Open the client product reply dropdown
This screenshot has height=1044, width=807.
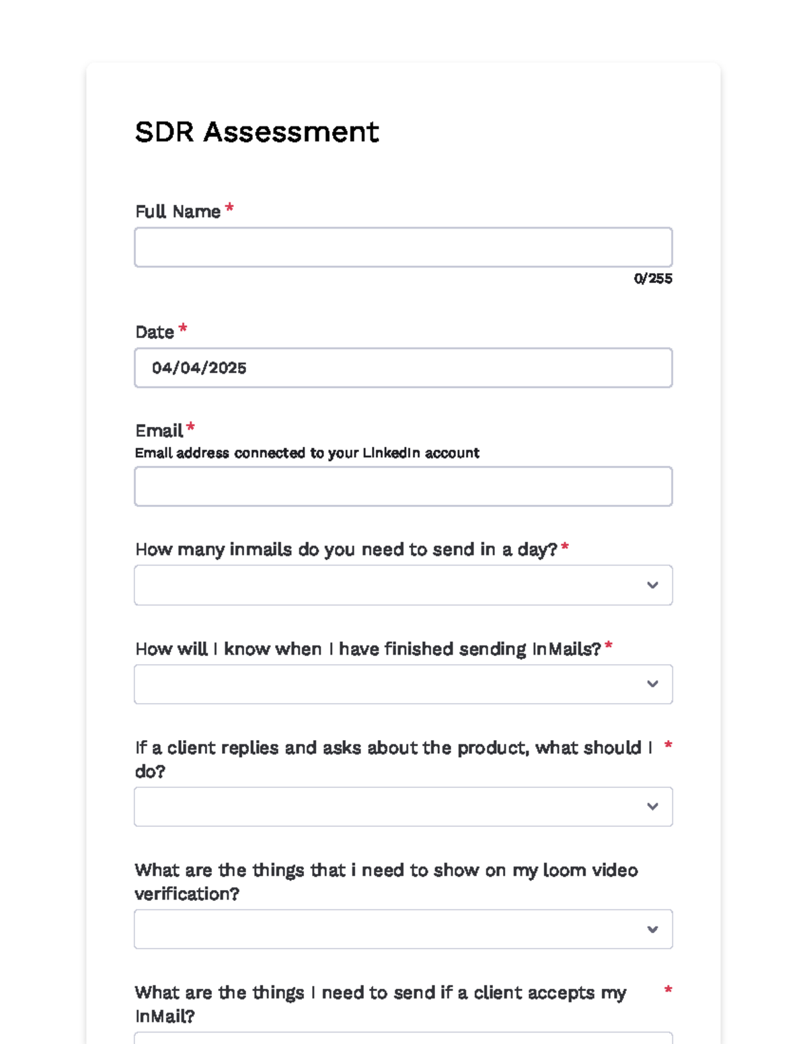coord(403,806)
